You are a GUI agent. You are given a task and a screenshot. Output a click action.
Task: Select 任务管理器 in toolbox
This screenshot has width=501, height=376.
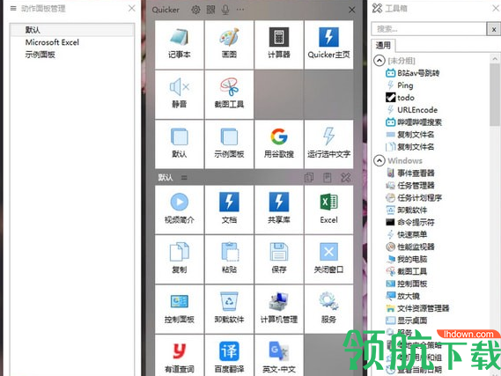pos(410,185)
